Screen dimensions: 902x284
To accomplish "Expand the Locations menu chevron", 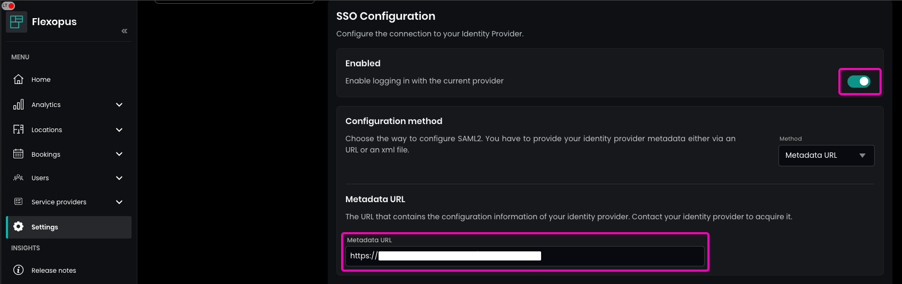I will point(119,130).
